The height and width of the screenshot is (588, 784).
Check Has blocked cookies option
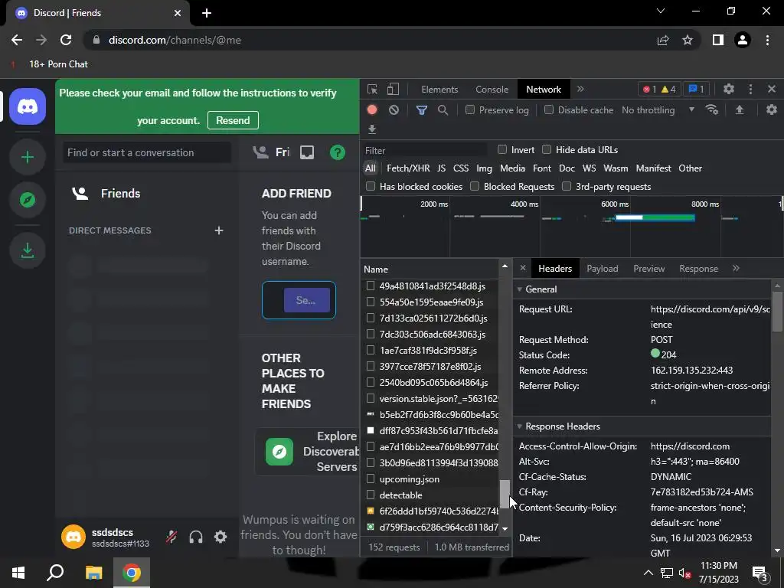point(371,186)
